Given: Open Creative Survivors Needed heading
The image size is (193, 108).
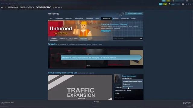Looking at the screenshot, I should click(x=114, y=25).
